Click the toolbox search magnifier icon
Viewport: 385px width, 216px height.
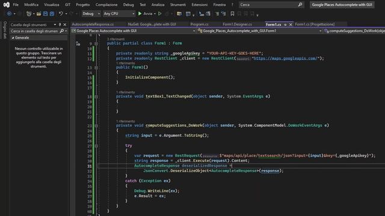tap(61, 31)
